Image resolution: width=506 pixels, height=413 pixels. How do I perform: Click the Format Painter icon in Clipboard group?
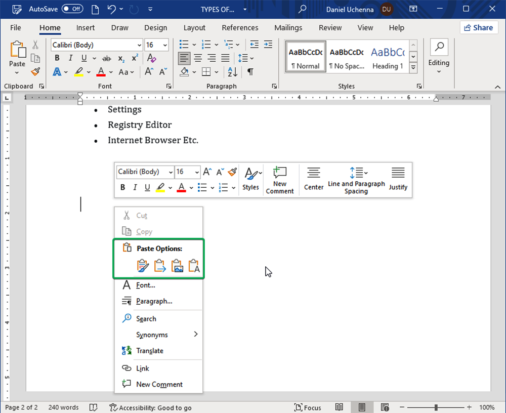tap(35, 71)
